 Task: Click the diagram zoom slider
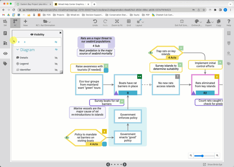pos(204,156)
